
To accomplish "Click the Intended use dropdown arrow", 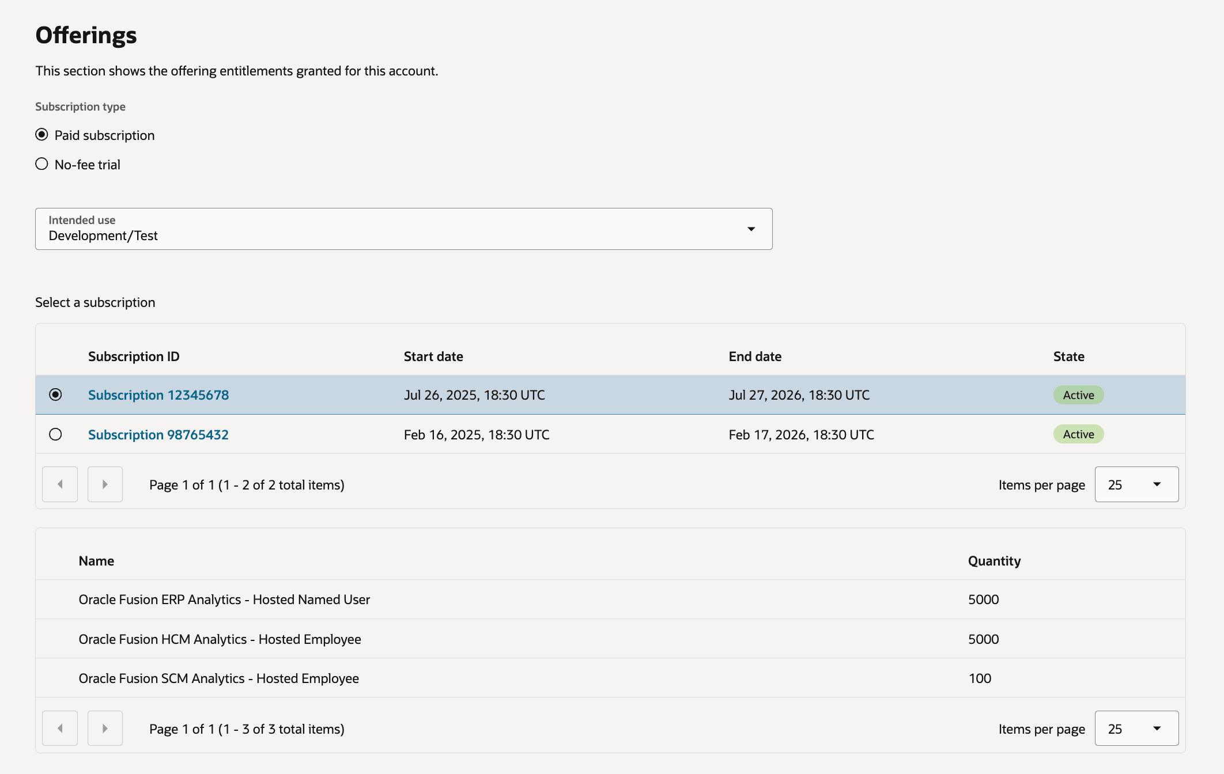I will pyautogui.click(x=751, y=229).
